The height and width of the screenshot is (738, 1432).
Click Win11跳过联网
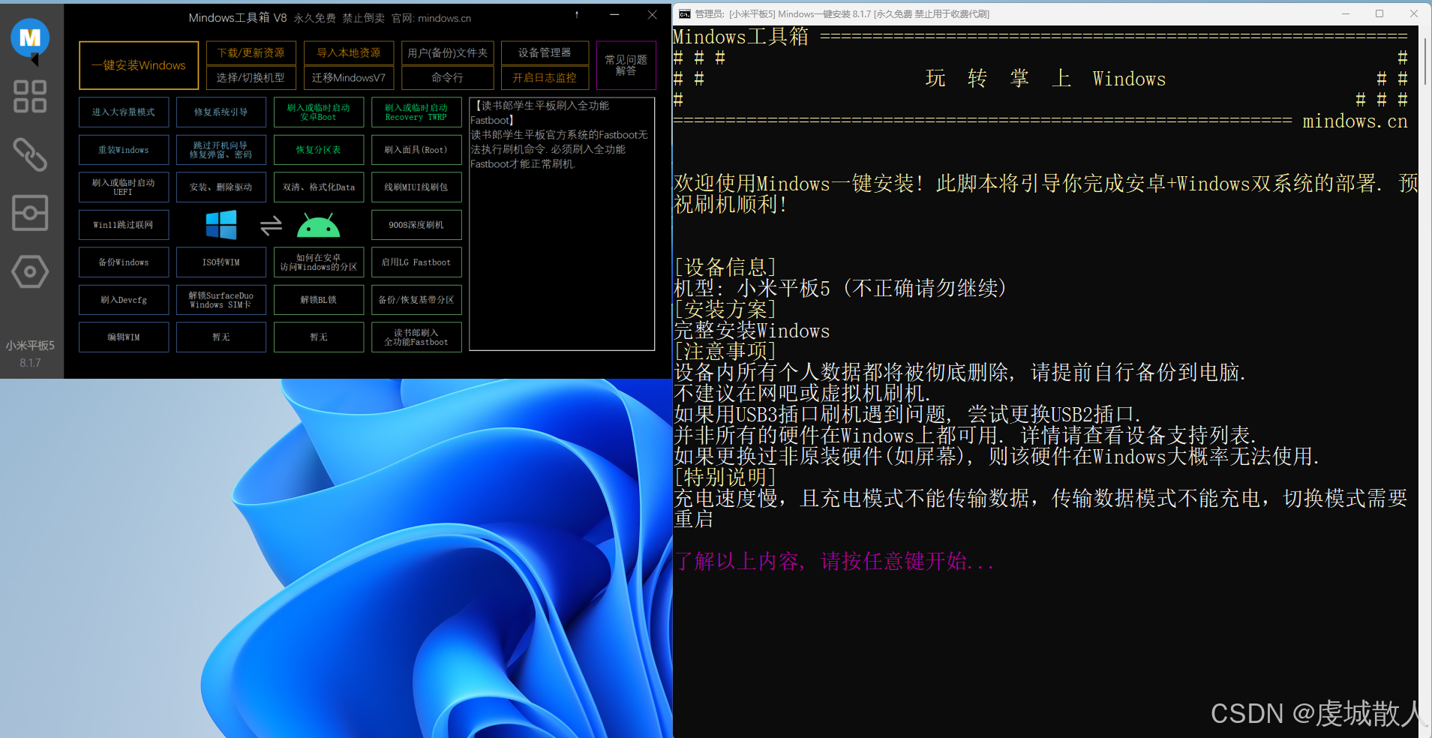point(124,225)
